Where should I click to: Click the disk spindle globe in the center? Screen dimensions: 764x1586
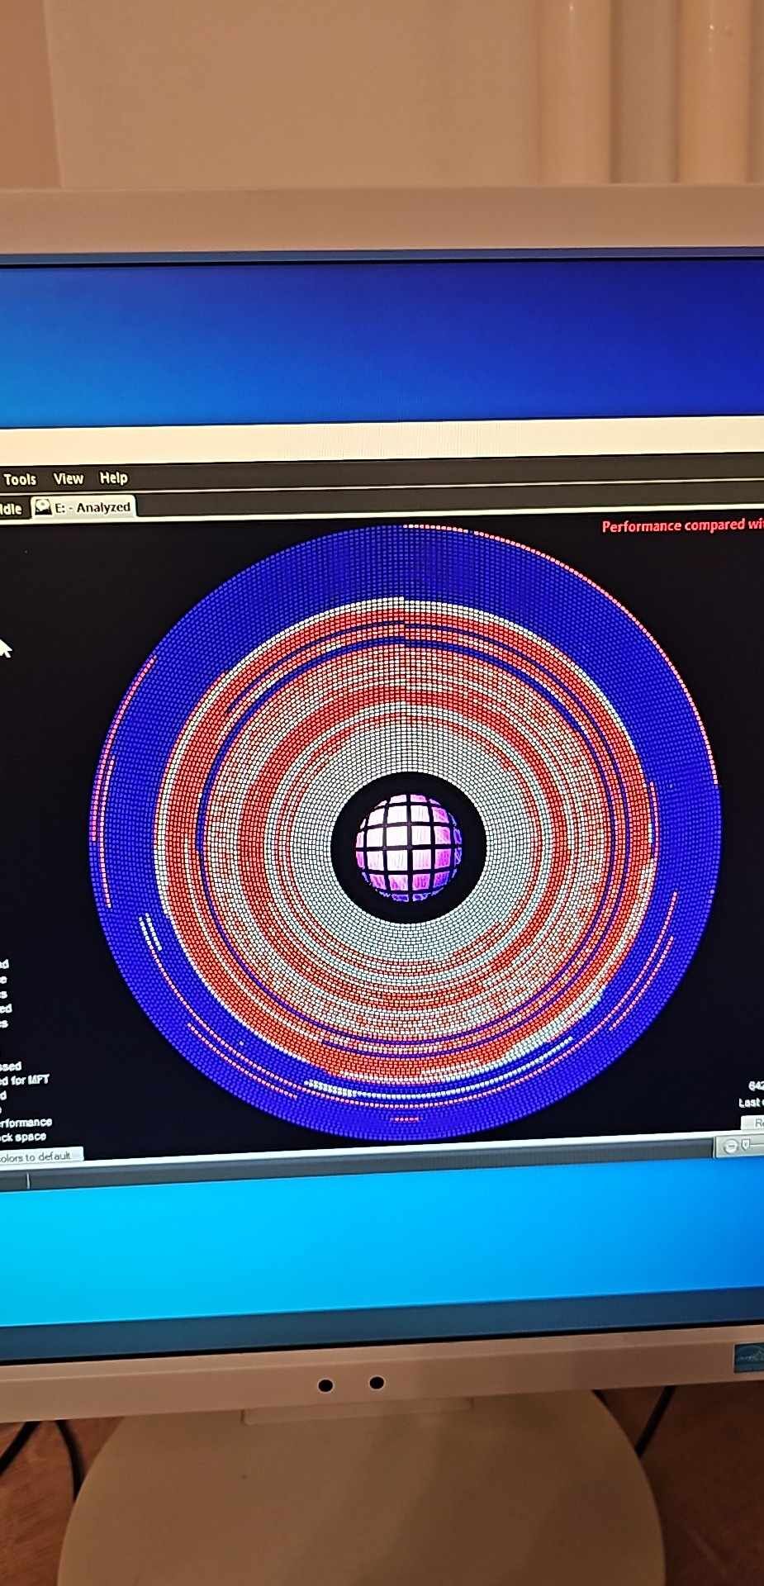click(x=408, y=848)
